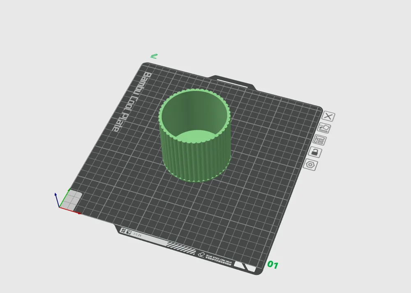This screenshot has height=293, width=411.
Task: Select the checkered icon on plate label strip
Action: (x=124, y=231)
